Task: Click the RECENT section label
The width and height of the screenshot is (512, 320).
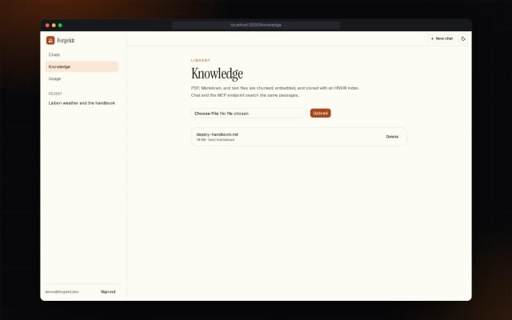Action: point(55,94)
